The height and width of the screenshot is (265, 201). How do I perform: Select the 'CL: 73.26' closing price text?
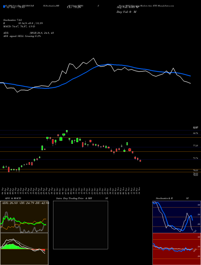pos(73,7)
